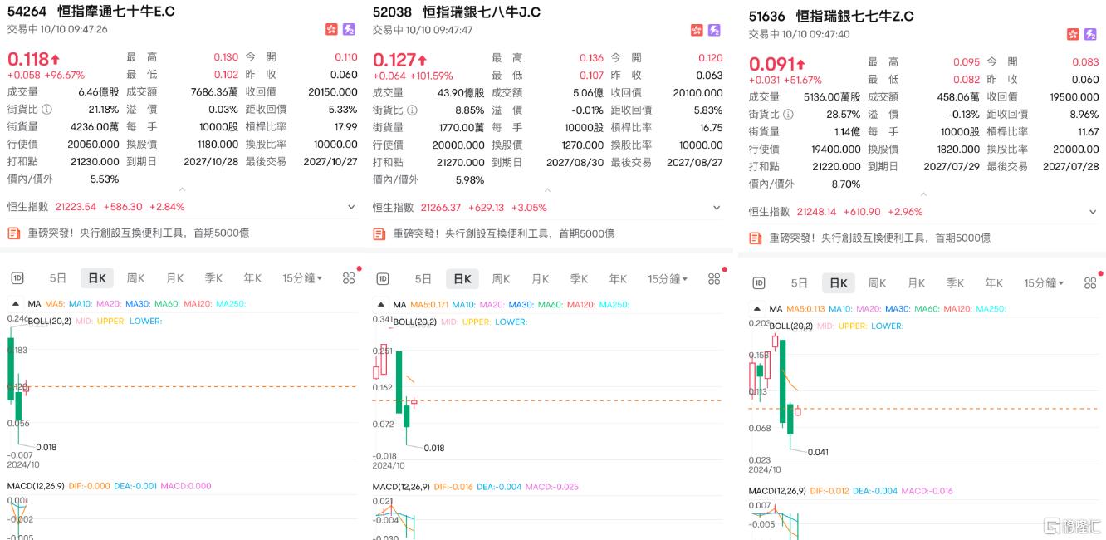
Task: Switch to 5日 tab in 52038 panel
Action: pos(423,278)
